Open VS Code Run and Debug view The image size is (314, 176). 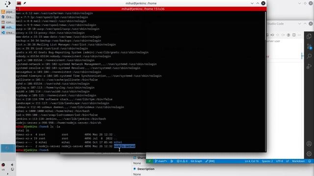point(309,66)
